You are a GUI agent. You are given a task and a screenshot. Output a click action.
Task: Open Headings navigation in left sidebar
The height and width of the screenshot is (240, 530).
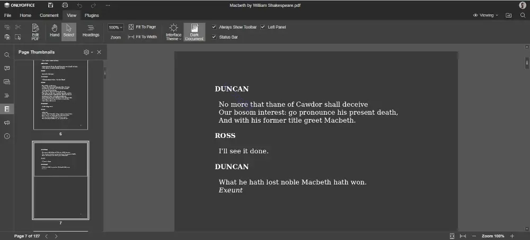tap(7, 95)
